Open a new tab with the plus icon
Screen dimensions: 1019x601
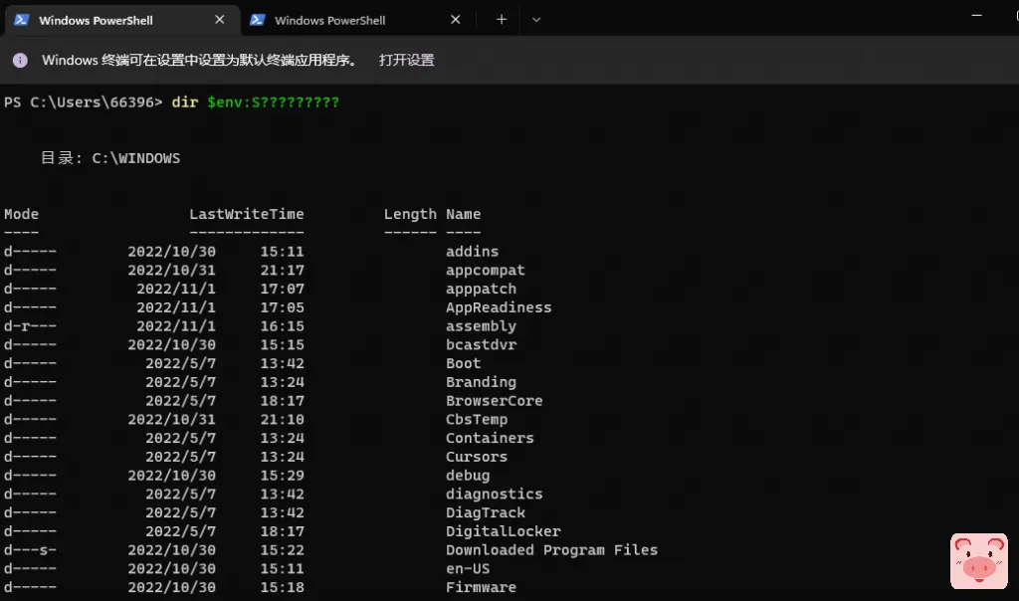(x=502, y=20)
